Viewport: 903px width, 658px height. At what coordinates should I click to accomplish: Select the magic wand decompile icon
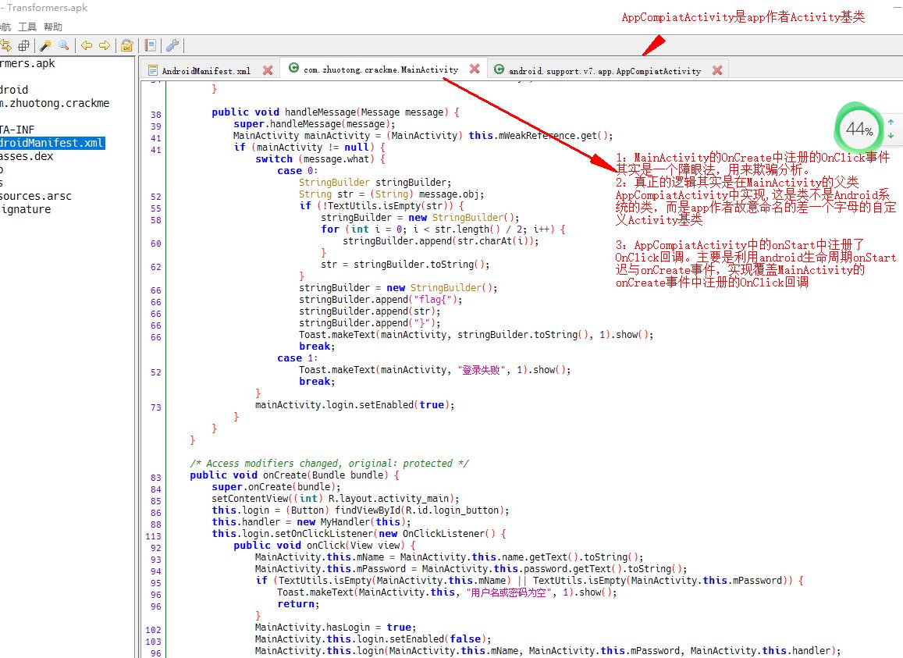[44, 45]
